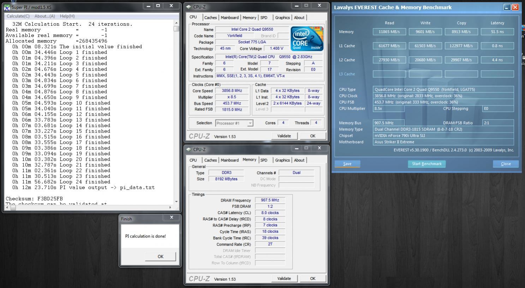Click the Checksum: F3BD25FB line

click(x=34, y=199)
